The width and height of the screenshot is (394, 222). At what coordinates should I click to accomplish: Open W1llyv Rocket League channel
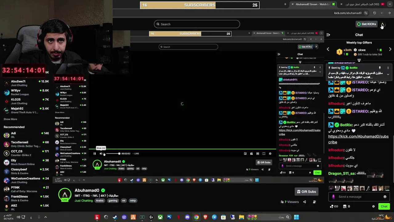[26, 92]
